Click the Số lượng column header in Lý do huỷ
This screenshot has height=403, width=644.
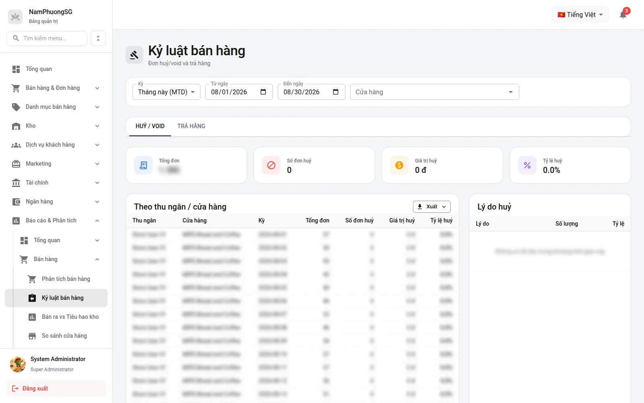(x=567, y=224)
